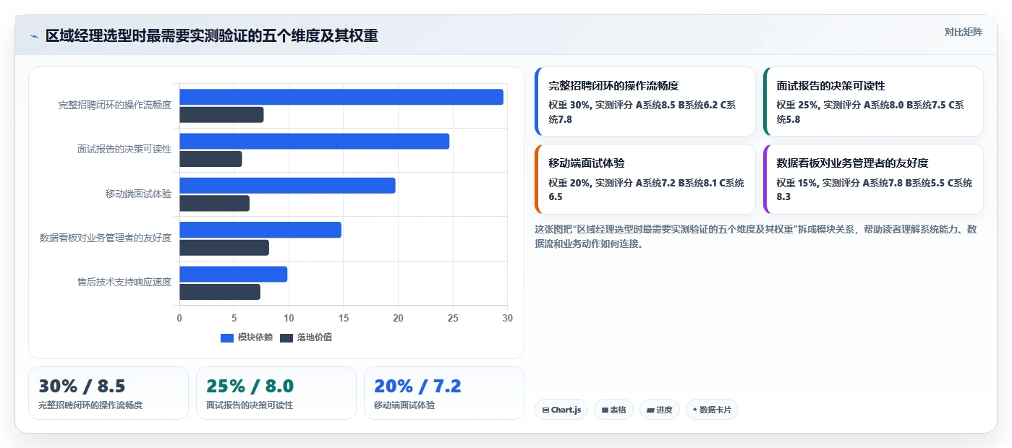Viewport: 1012px width, 448px height.
Task: Click the 权重 25% score text
Action: [870, 112]
